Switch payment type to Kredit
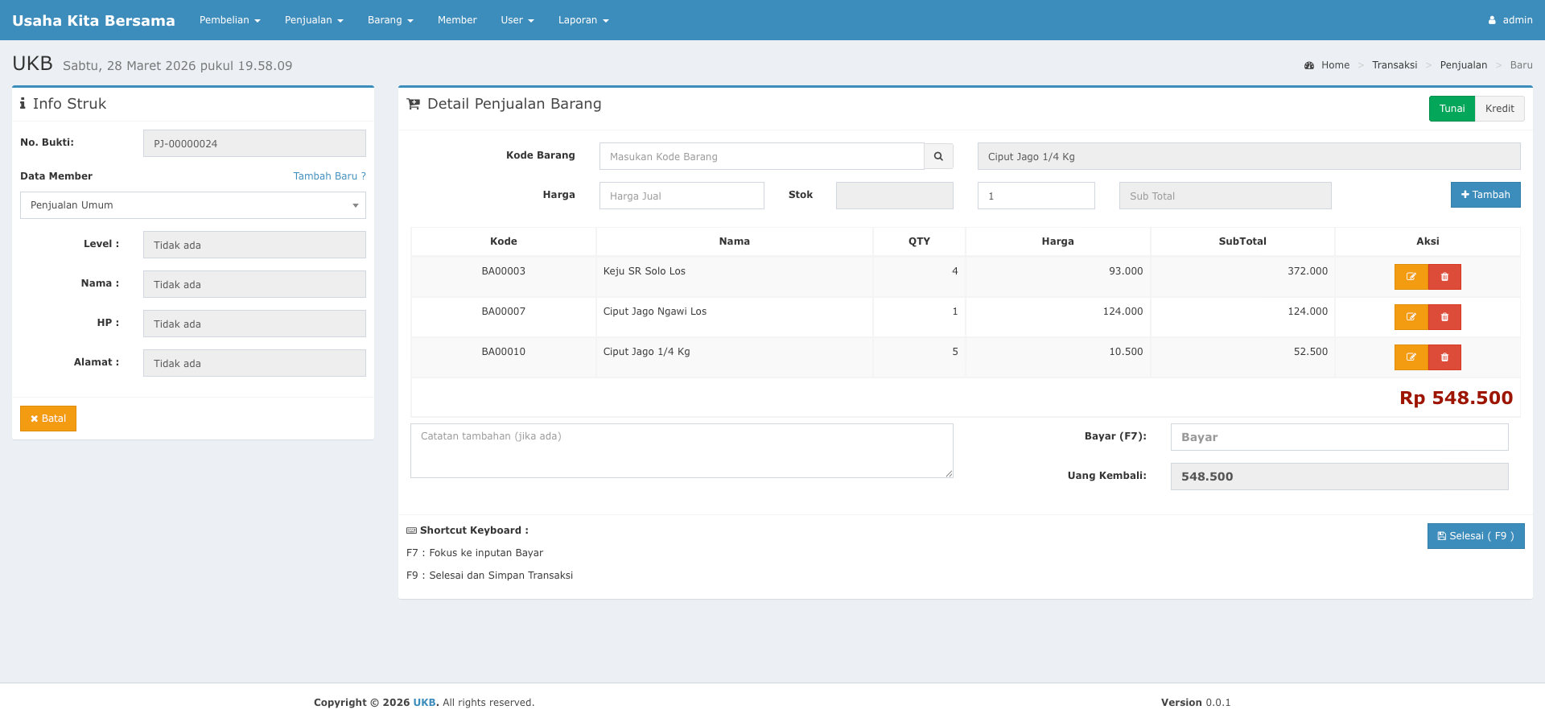Screen dimensions: 1545x722 [1499, 109]
